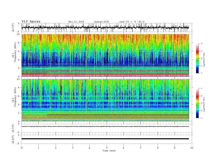The height and width of the screenshot is (166, 216).
Task: Click the color scale bar beside ch.2 spectrogram
Action: pos(197,103)
